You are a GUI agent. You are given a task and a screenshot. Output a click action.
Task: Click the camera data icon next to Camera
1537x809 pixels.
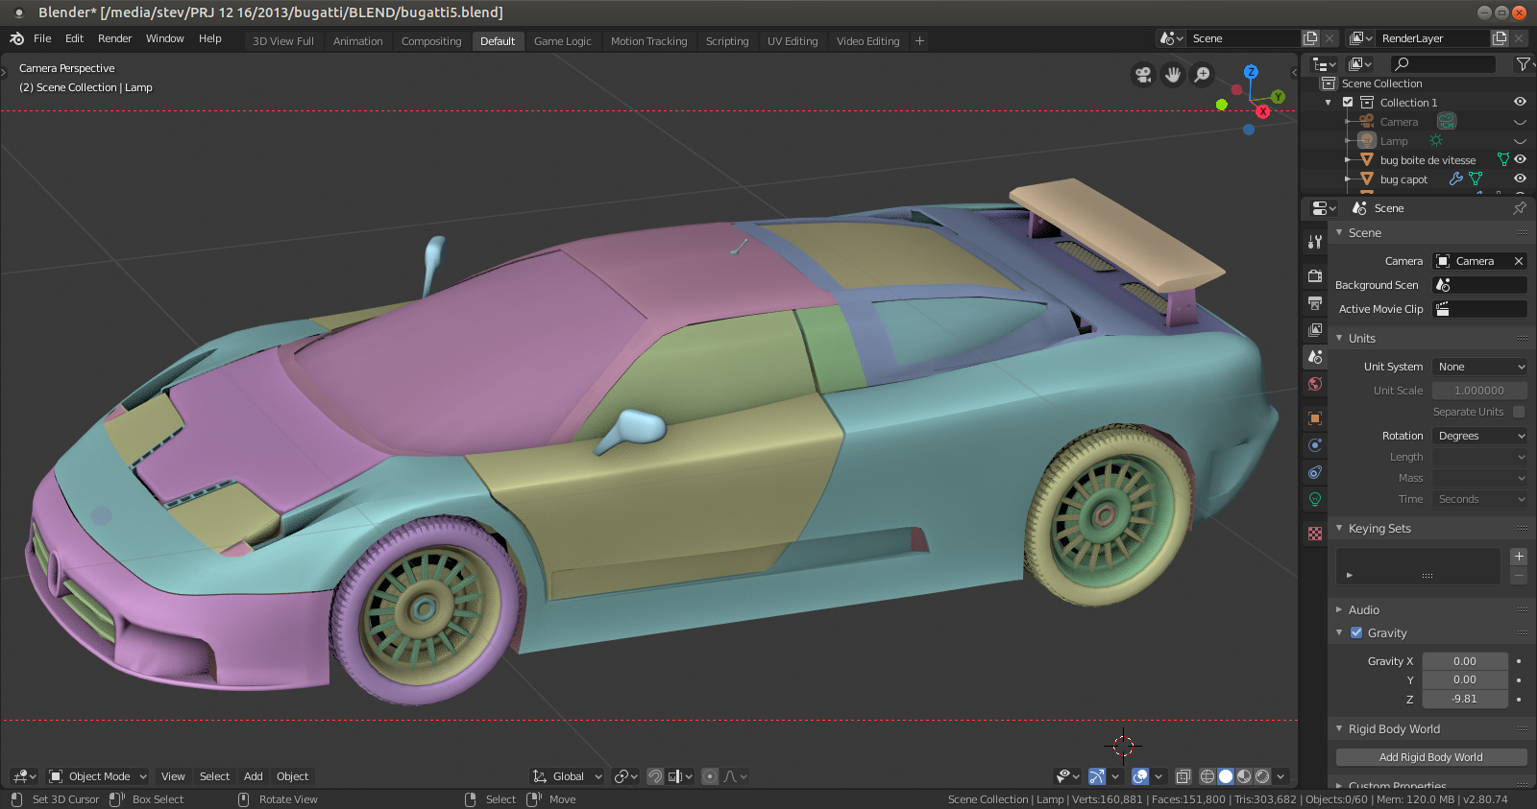tap(1447, 121)
